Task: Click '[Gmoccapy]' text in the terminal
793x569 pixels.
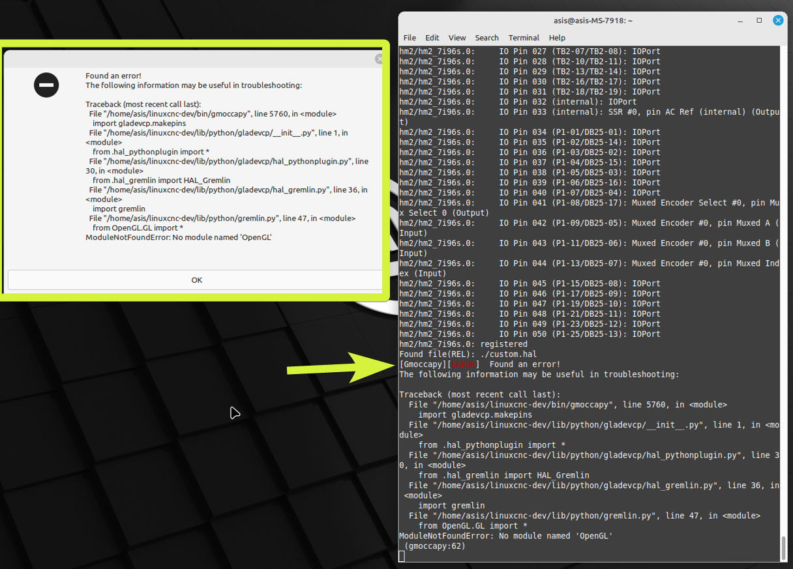Action: (x=423, y=364)
